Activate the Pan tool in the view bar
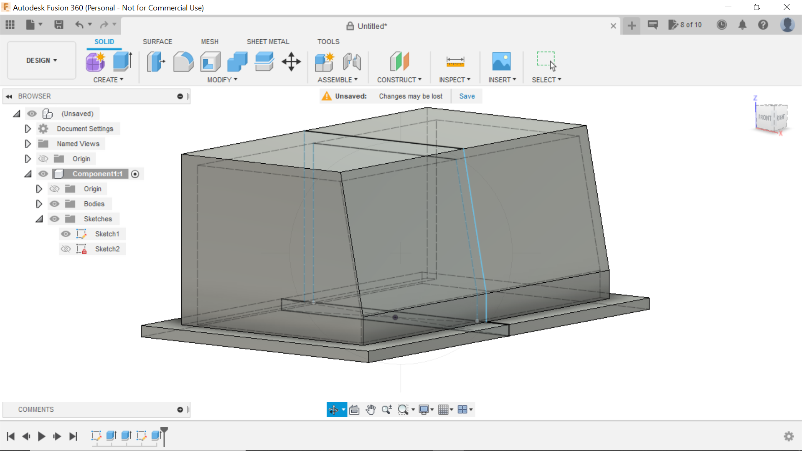Screen dimensions: 802x451 click(371, 409)
